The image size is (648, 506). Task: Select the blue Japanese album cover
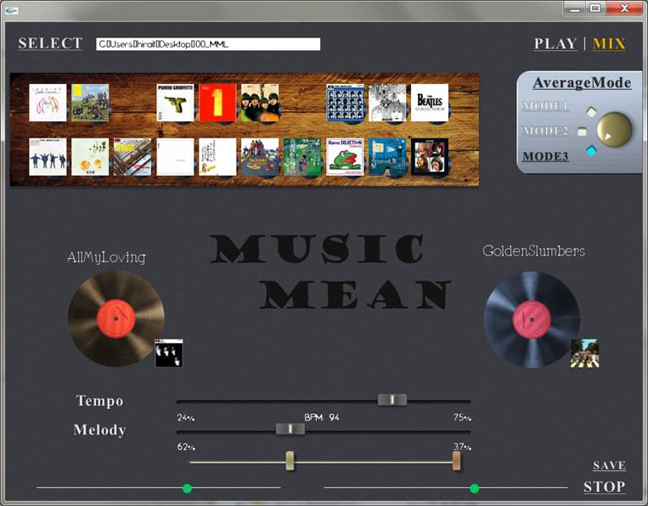387,157
